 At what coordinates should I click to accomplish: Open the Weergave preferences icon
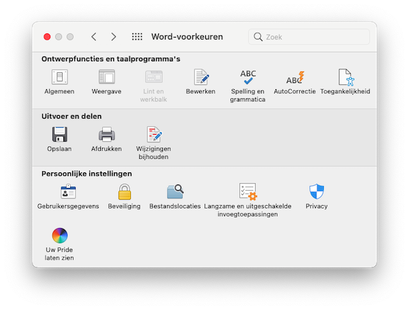point(107,77)
